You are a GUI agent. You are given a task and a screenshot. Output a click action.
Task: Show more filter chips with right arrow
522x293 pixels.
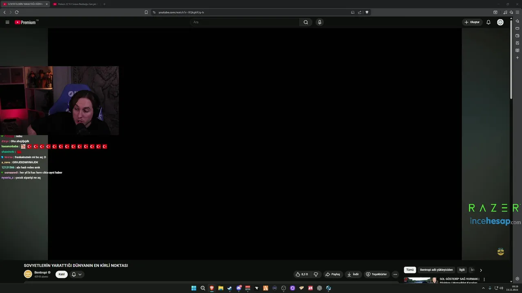[481, 270]
